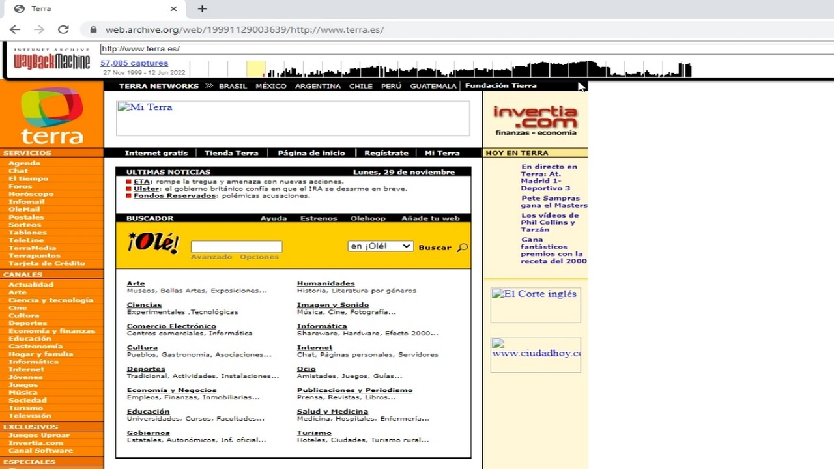Open the Comercio Electrónico category

(x=171, y=326)
